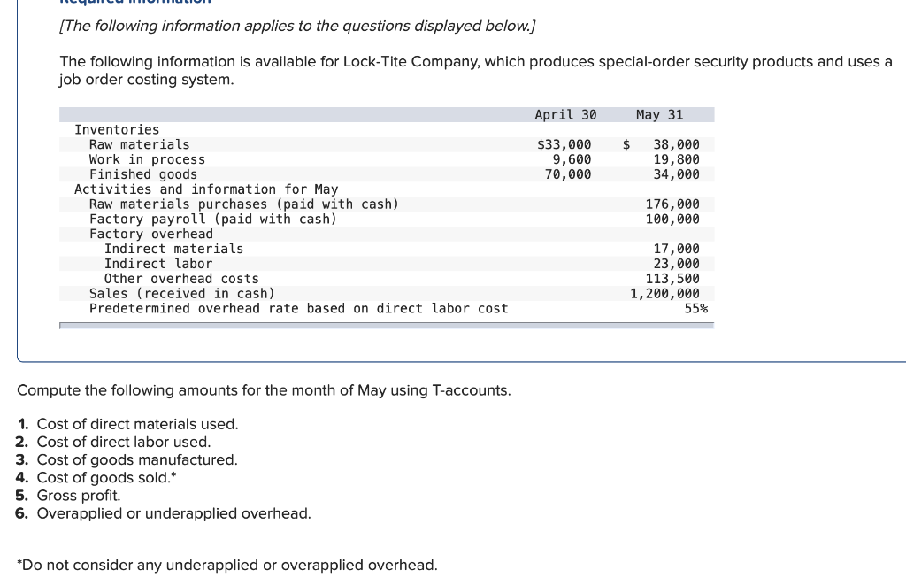Click the 'Compute the following amounts' instruction

pos(264,390)
